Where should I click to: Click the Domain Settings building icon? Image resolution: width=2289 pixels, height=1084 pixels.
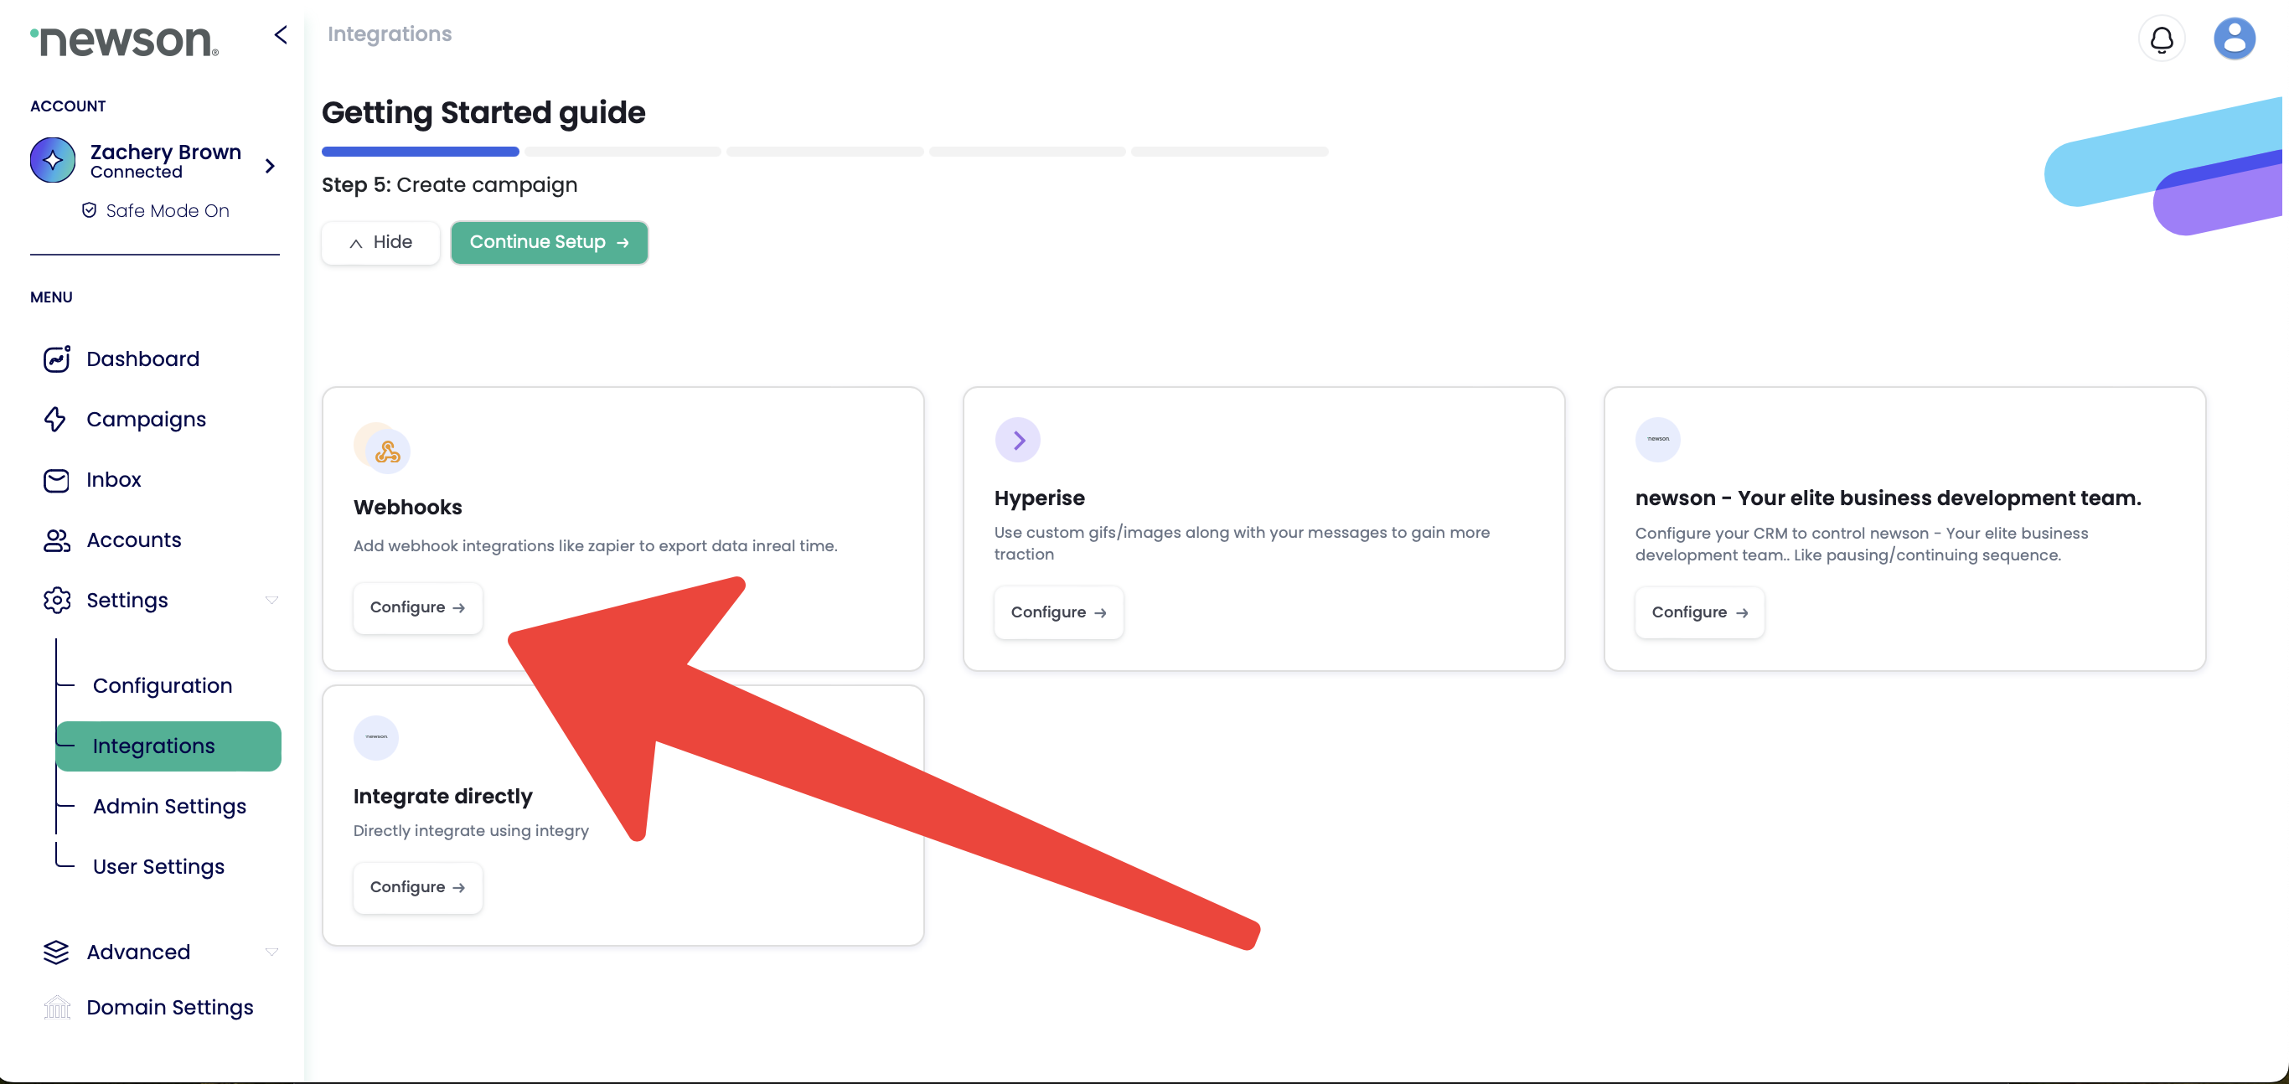(x=57, y=1008)
